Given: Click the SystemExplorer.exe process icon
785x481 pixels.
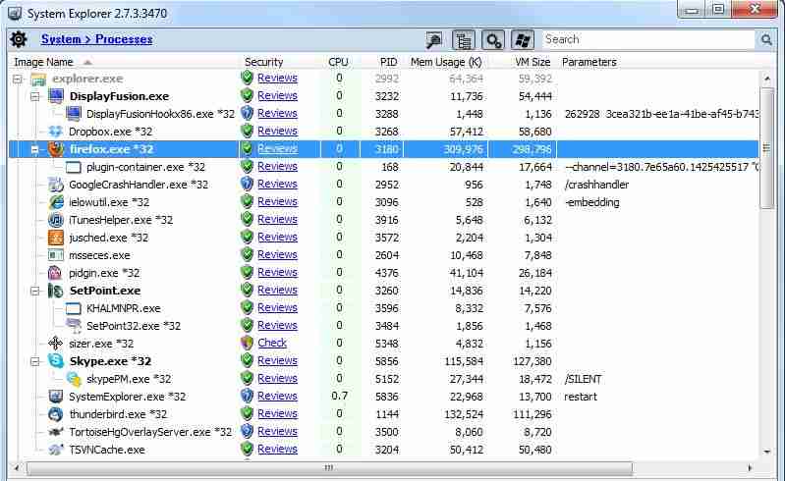Looking at the screenshot, I should click(x=56, y=397).
